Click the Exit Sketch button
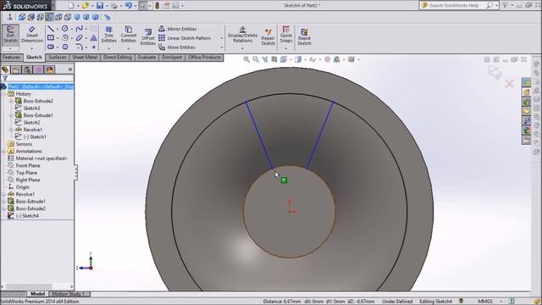The width and height of the screenshot is (542, 305). [x=10, y=35]
